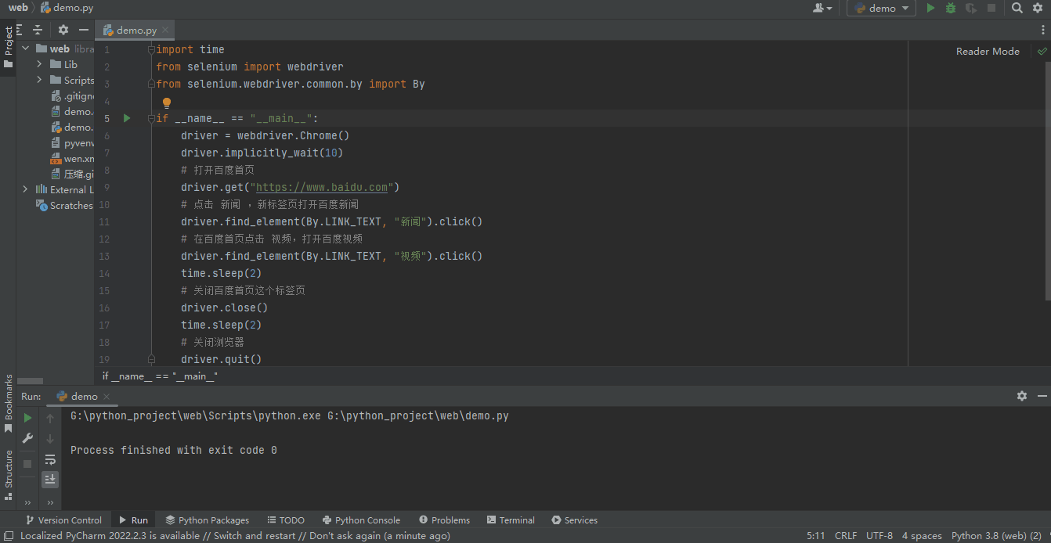Viewport: 1051px width, 543px height.
Task: Open the Code With Me user icon
Action: (822, 8)
